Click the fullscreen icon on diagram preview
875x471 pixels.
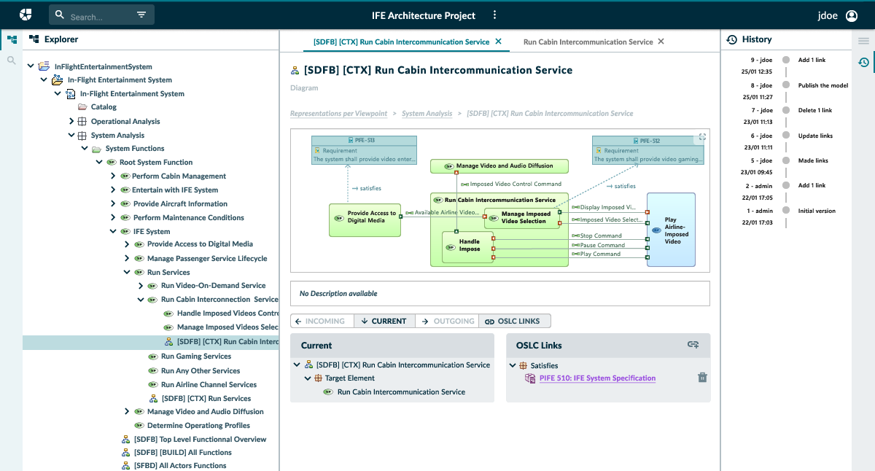coord(702,137)
